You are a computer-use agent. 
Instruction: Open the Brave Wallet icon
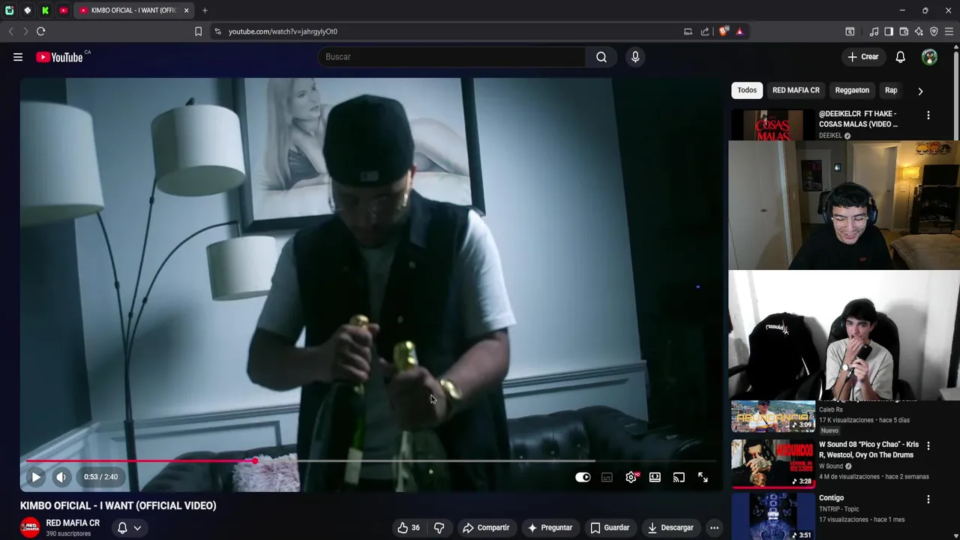(904, 31)
